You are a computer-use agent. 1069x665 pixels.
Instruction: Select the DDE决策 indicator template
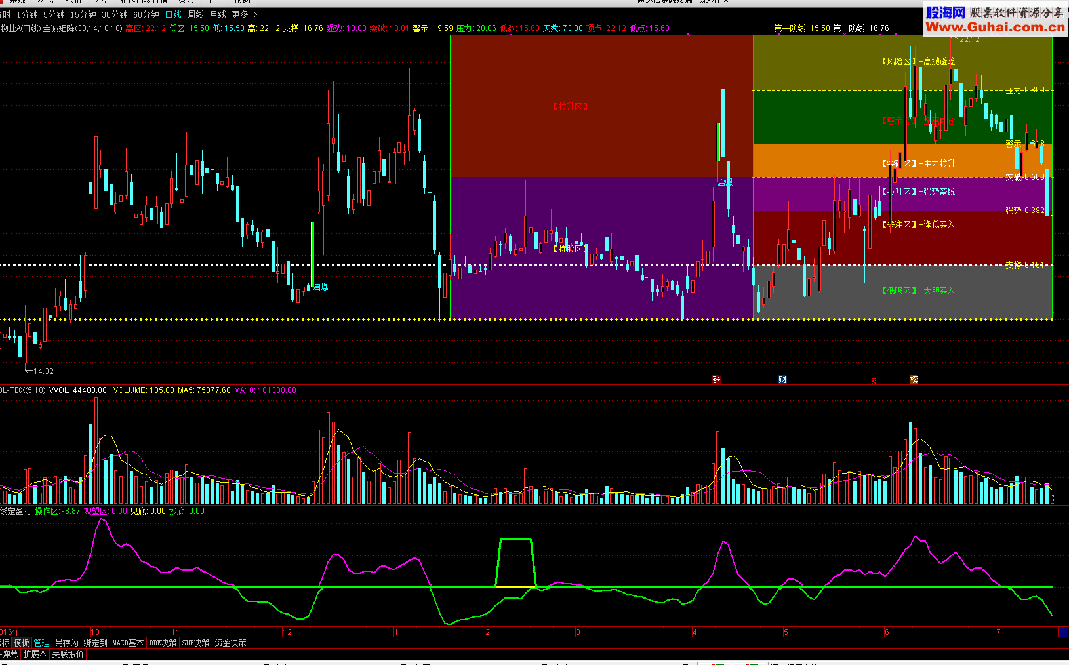pyautogui.click(x=163, y=643)
